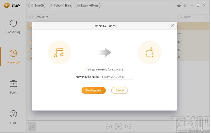211x133 pixels.
Task: Click Burn CD button
Action: (x=37, y=5)
